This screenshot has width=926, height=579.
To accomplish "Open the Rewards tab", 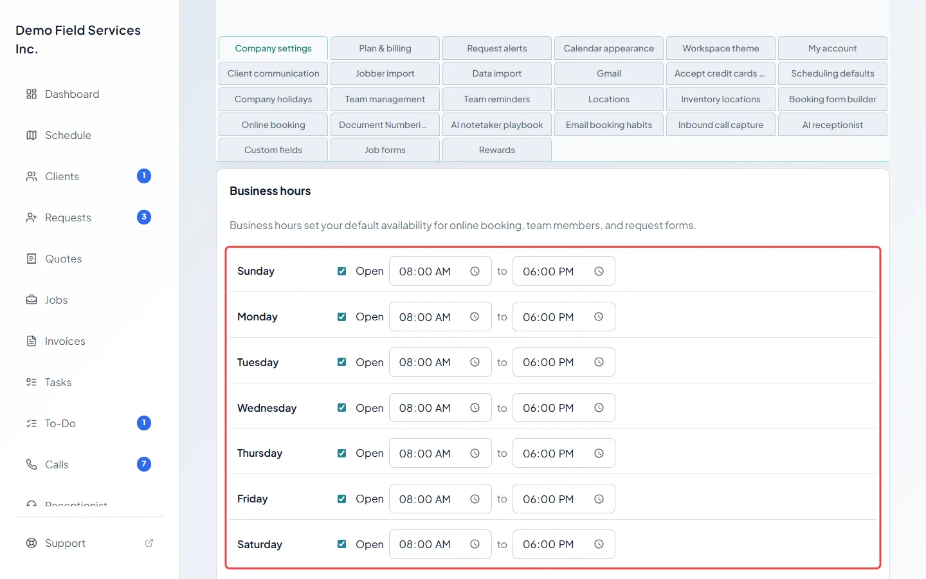I will (x=497, y=150).
